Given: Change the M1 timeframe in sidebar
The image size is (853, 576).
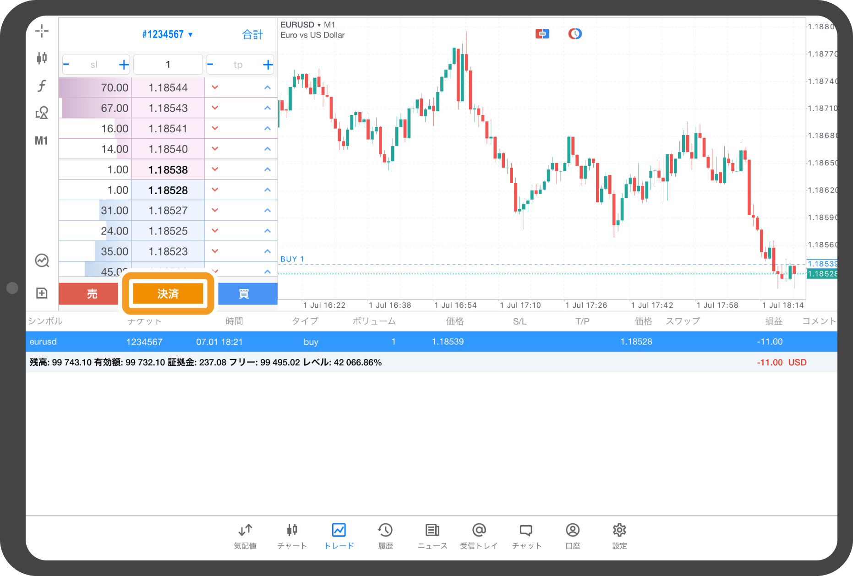Looking at the screenshot, I should coord(41,141).
